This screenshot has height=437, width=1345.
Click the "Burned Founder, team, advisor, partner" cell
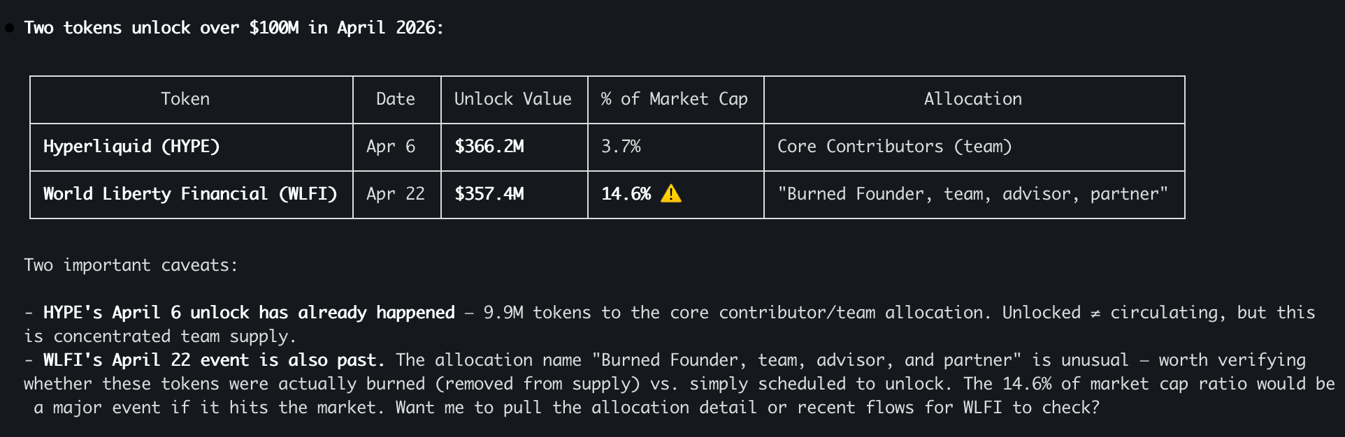[x=972, y=194]
